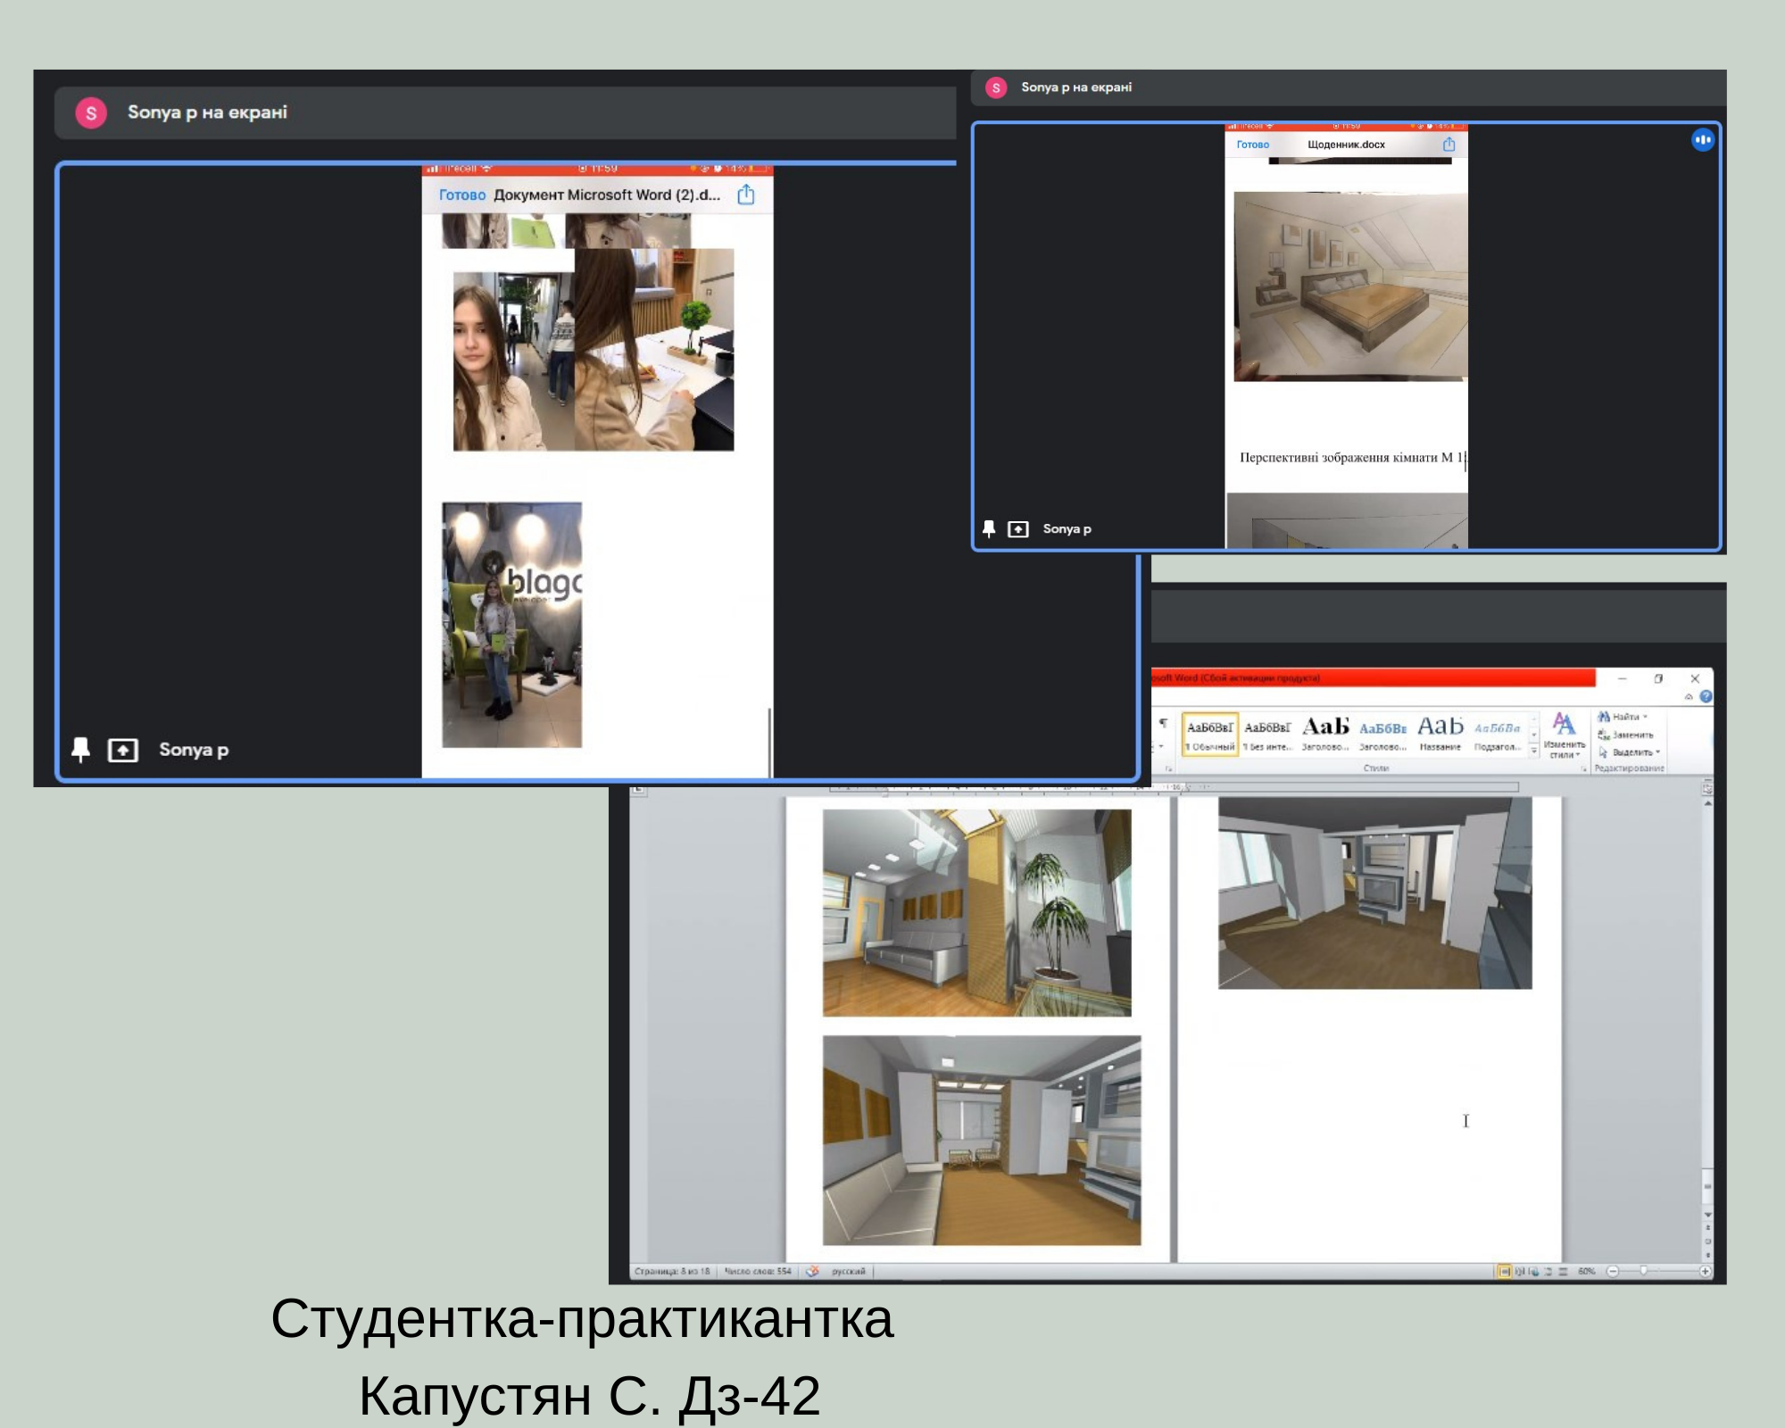This screenshot has width=1785, height=1428.
Task: Click the pin icon near large Sonya p label
Action: coord(80,750)
